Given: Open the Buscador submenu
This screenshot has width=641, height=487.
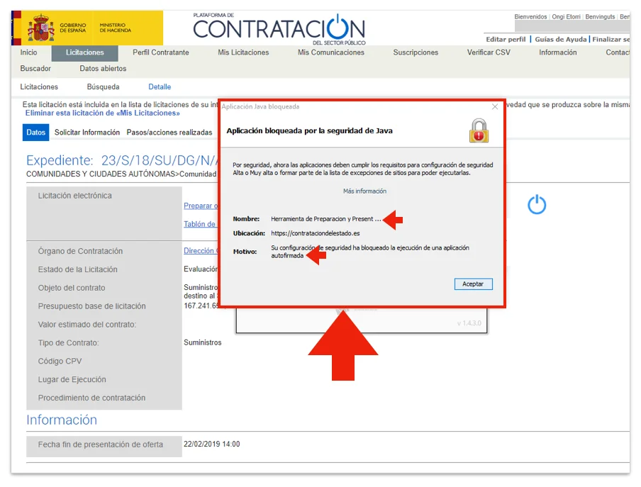Looking at the screenshot, I should [35, 69].
